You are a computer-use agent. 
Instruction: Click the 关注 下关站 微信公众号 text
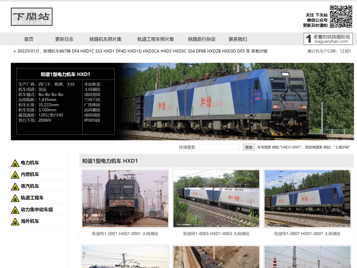coord(315,20)
